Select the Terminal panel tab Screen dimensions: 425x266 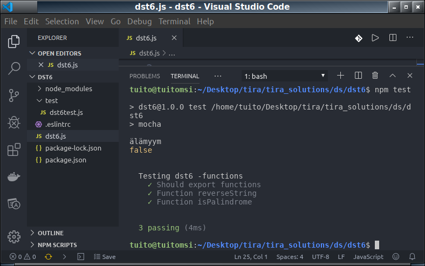(x=185, y=76)
